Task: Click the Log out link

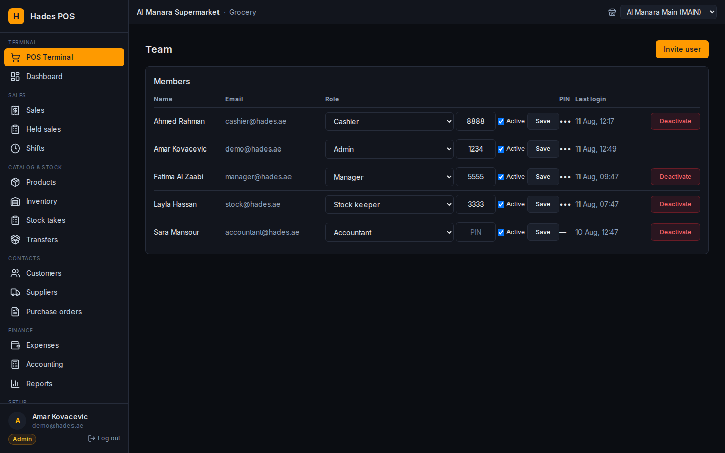Action: coord(104,438)
